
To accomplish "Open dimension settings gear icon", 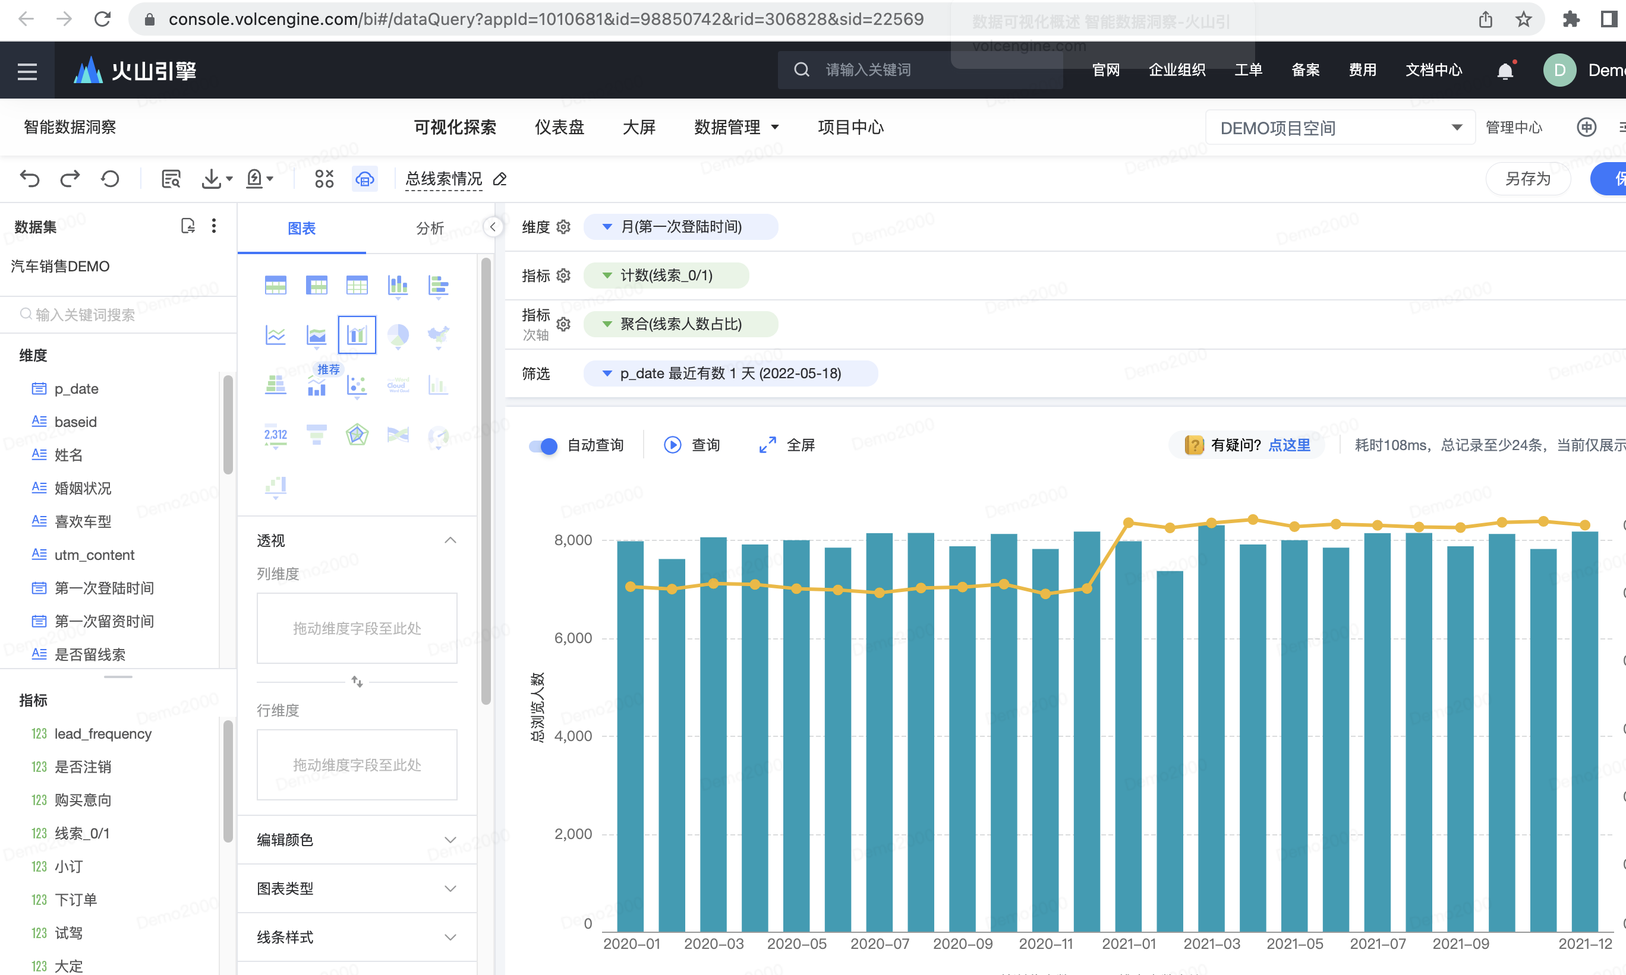I will tap(563, 227).
